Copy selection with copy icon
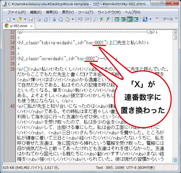The height and width of the screenshot is (173, 181). [61, 19]
